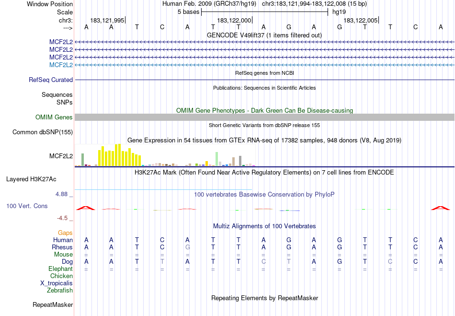
Task: Select the Human species label
Action: 63,240
